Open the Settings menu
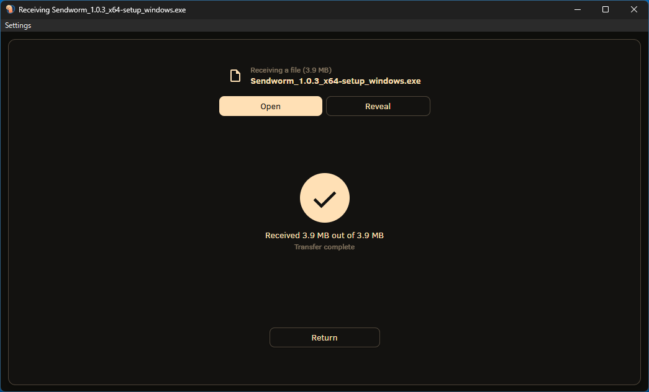This screenshot has height=392, width=649. pos(18,25)
